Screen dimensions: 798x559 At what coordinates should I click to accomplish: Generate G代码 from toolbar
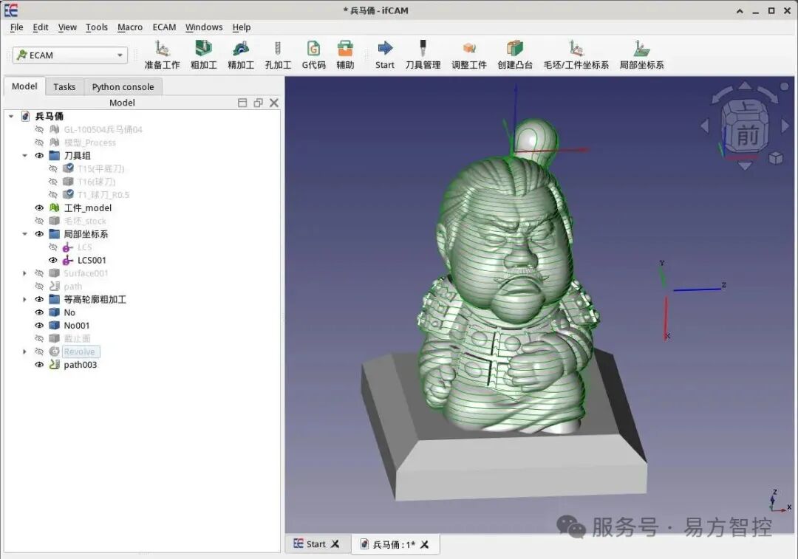313,55
